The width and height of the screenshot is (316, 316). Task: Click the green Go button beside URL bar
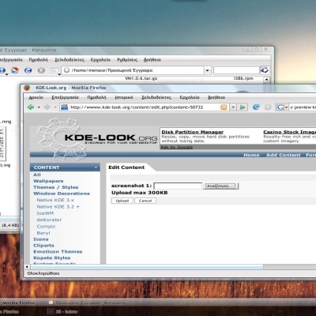pyautogui.click(x=243, y=107)
